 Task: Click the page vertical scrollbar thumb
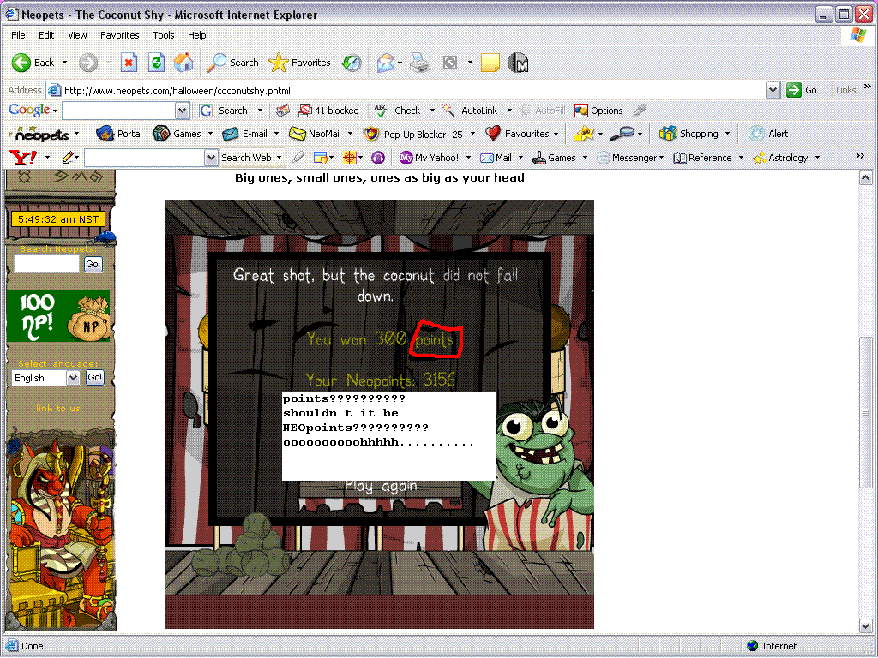pyautogui.click(x=866, y=414)
